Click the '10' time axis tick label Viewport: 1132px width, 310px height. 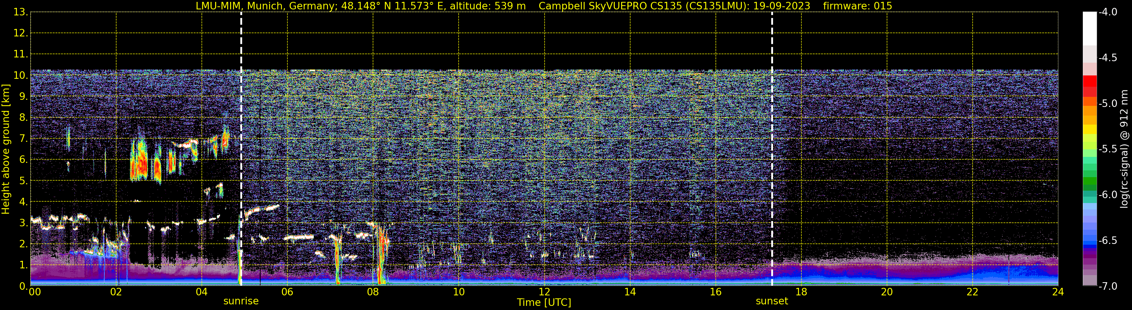459,292
